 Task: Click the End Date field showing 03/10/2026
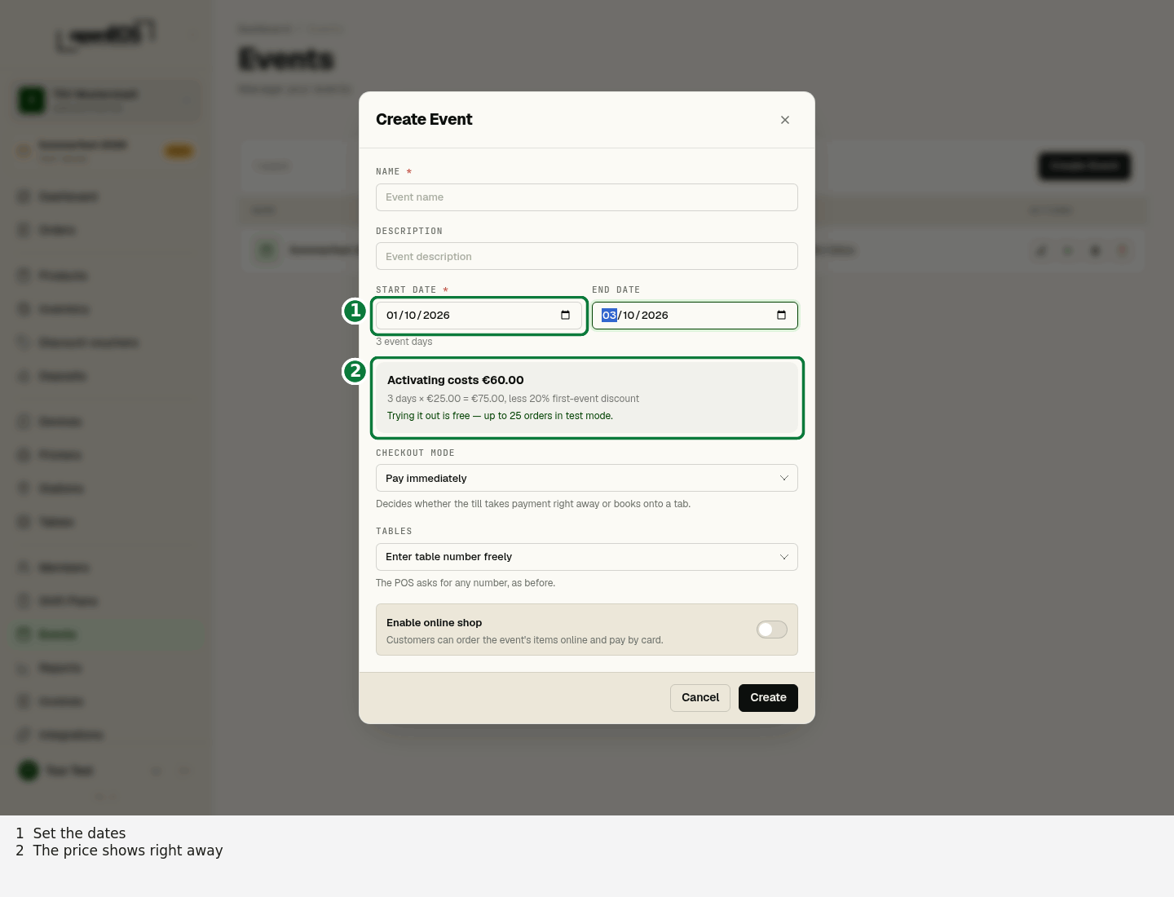click(x=695, y=316)
